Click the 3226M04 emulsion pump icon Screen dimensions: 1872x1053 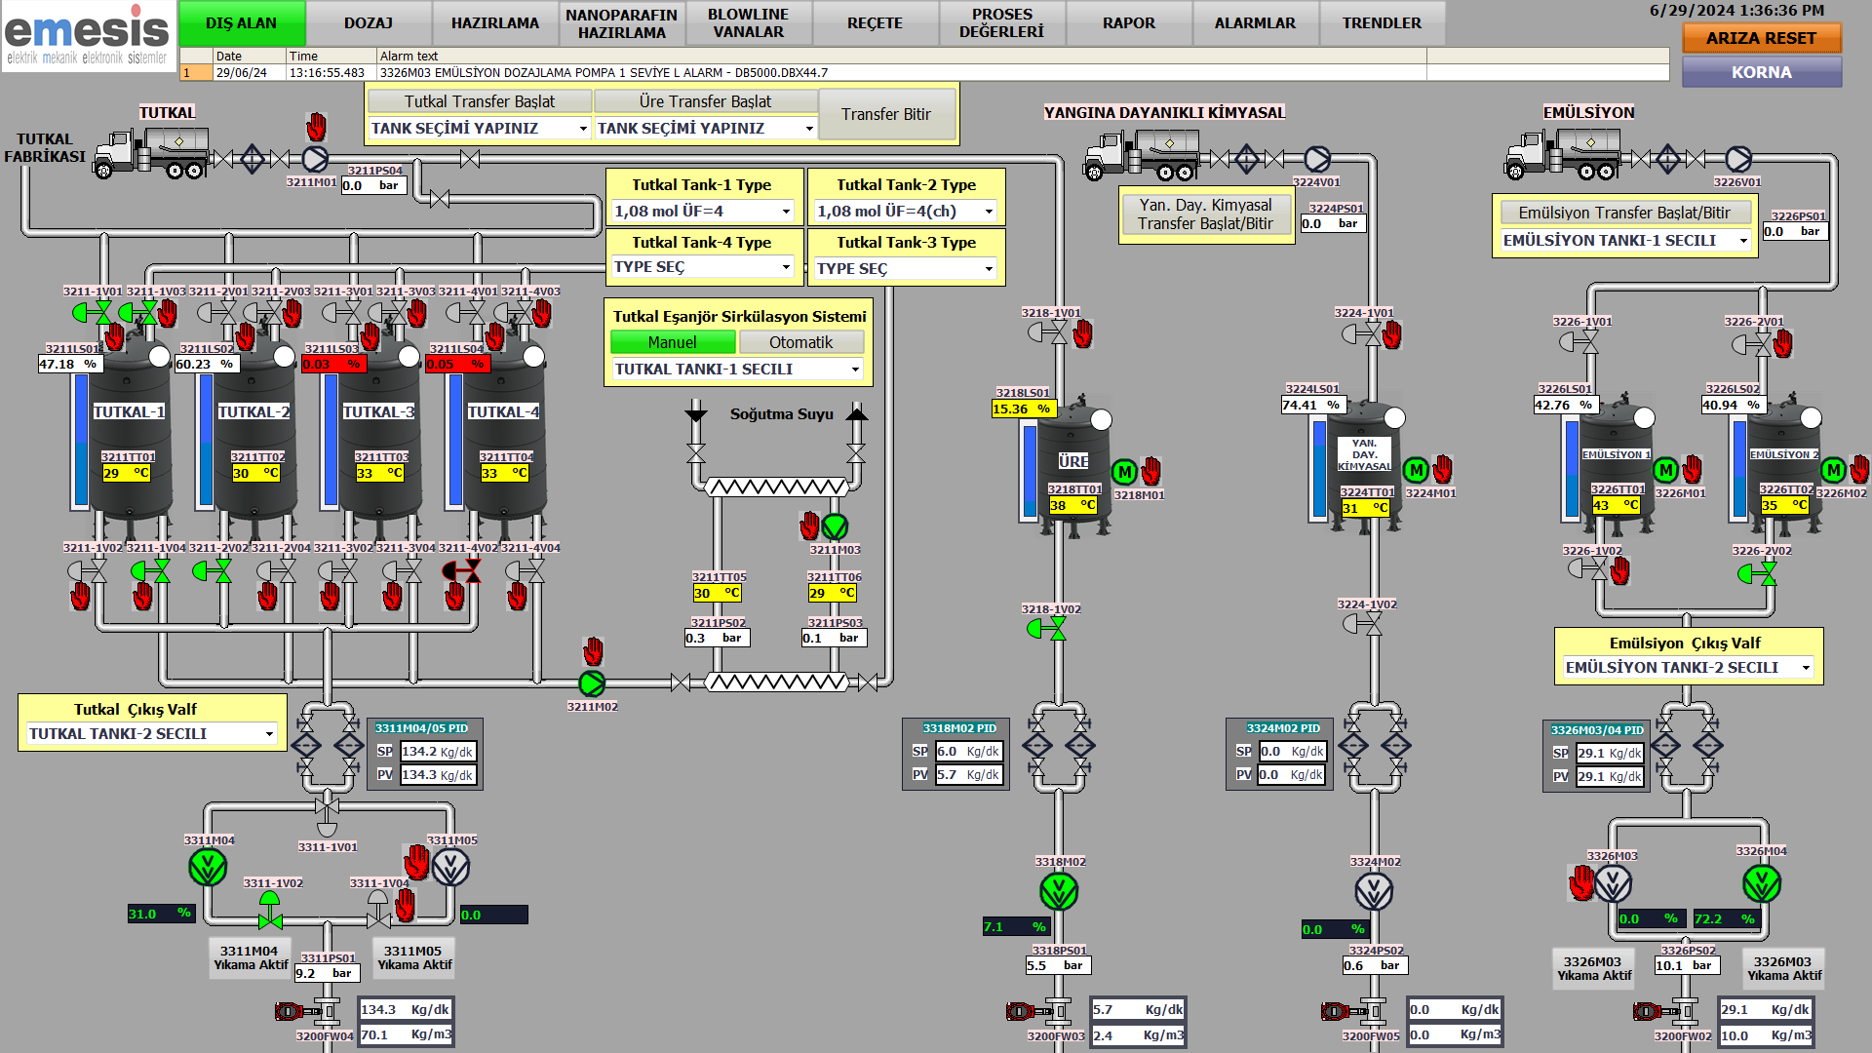(x=1761, y=883)
